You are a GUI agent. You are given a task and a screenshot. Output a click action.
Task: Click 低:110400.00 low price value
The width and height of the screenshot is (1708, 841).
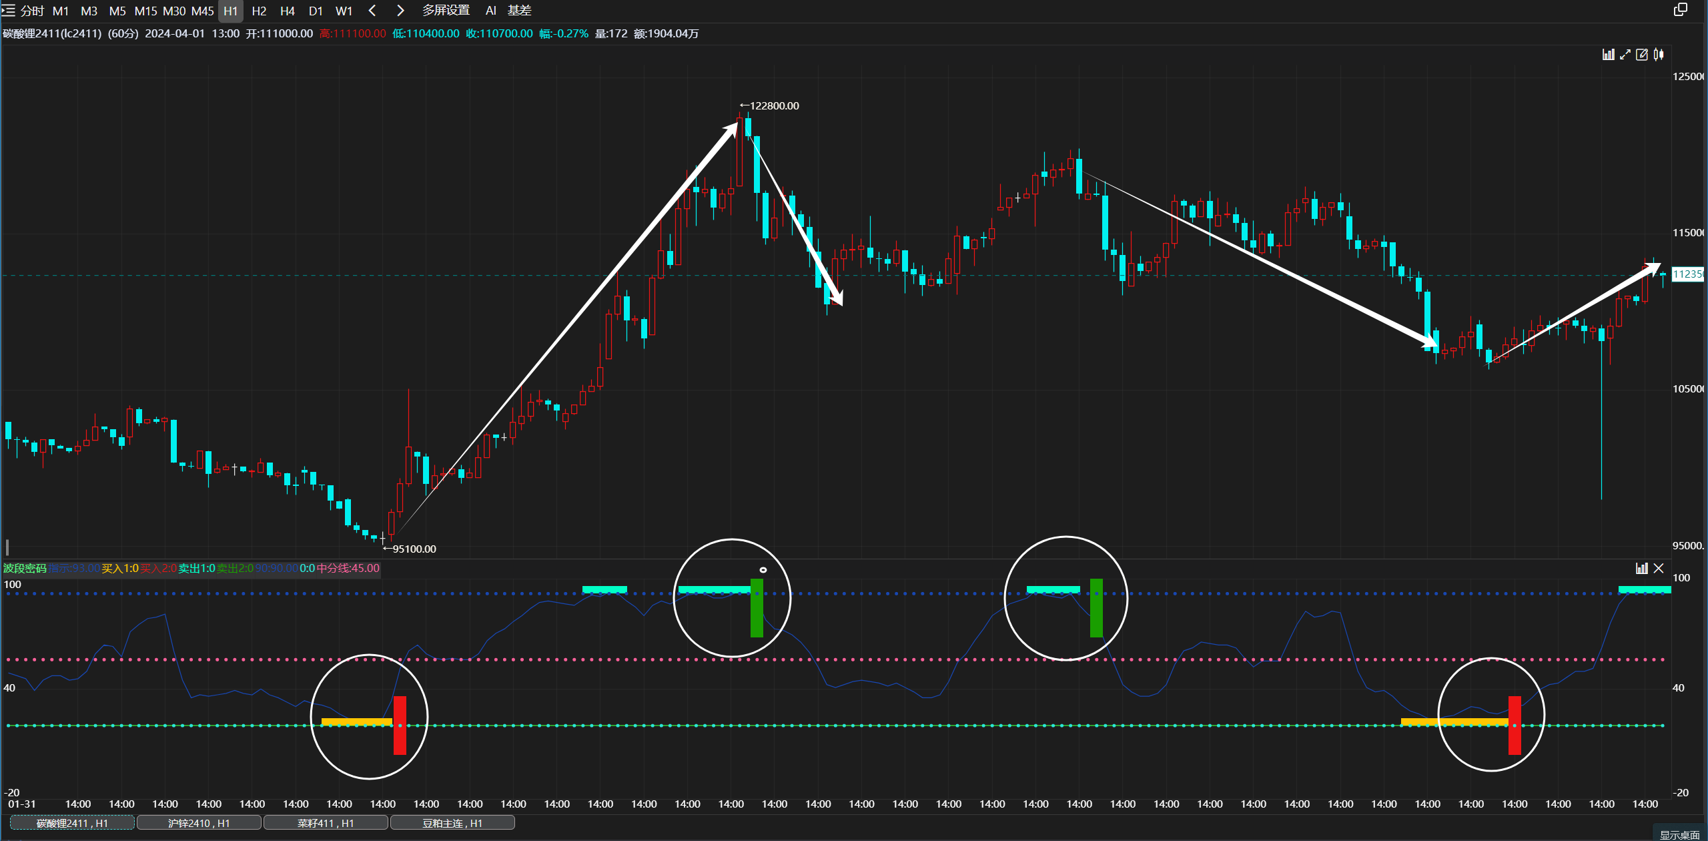pos(426,33)
